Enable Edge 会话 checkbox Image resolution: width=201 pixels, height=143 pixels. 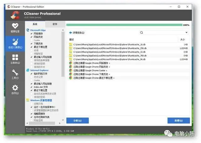(31, 50)
